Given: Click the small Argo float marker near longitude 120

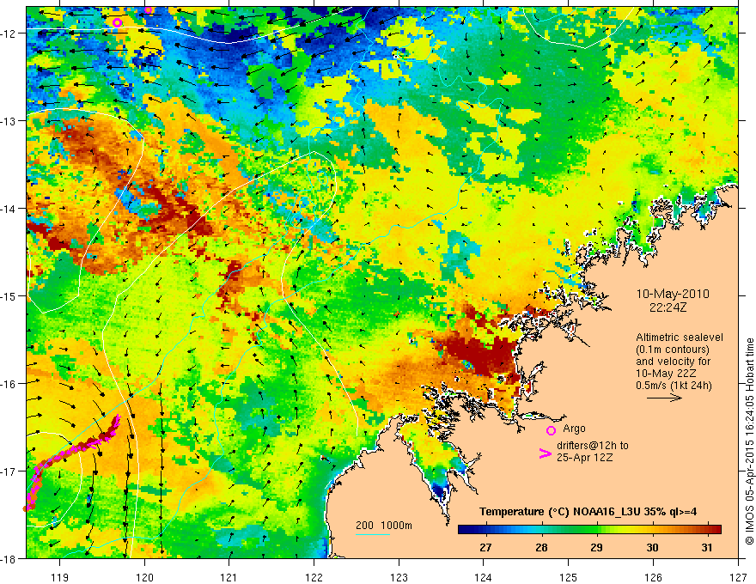Looking at the screenshot, I should [149, 10].
